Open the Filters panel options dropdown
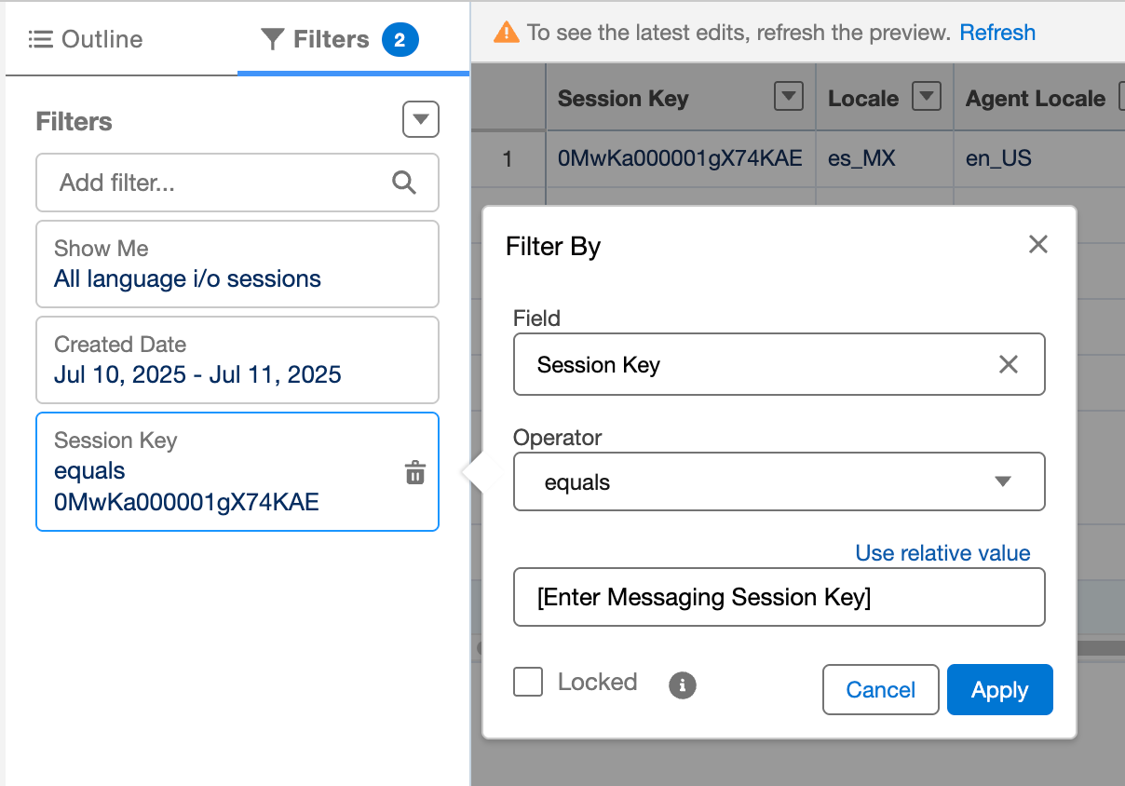Image resolution: width=1125 pixels, height=786 pixels. click(421, 119)
